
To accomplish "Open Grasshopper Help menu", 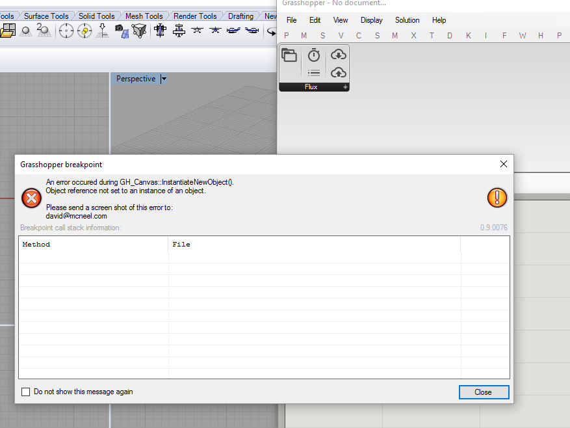I will [439, 20].
